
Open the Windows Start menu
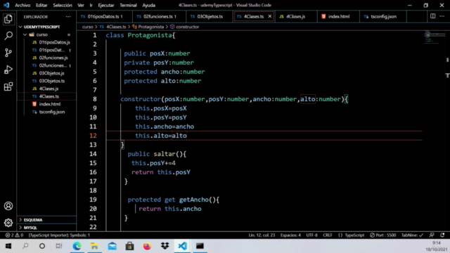click(8, 246)
